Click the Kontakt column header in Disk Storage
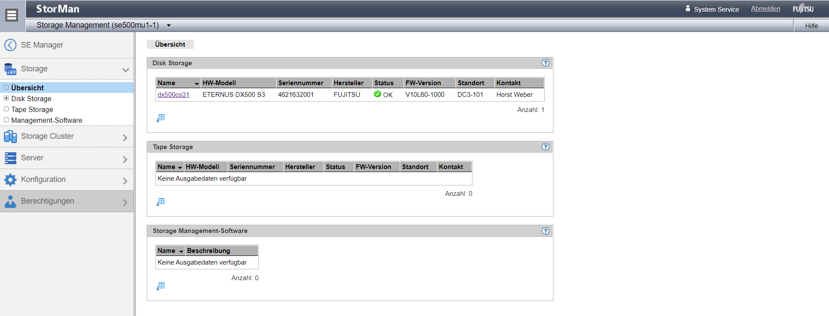 tap(519, 83)
